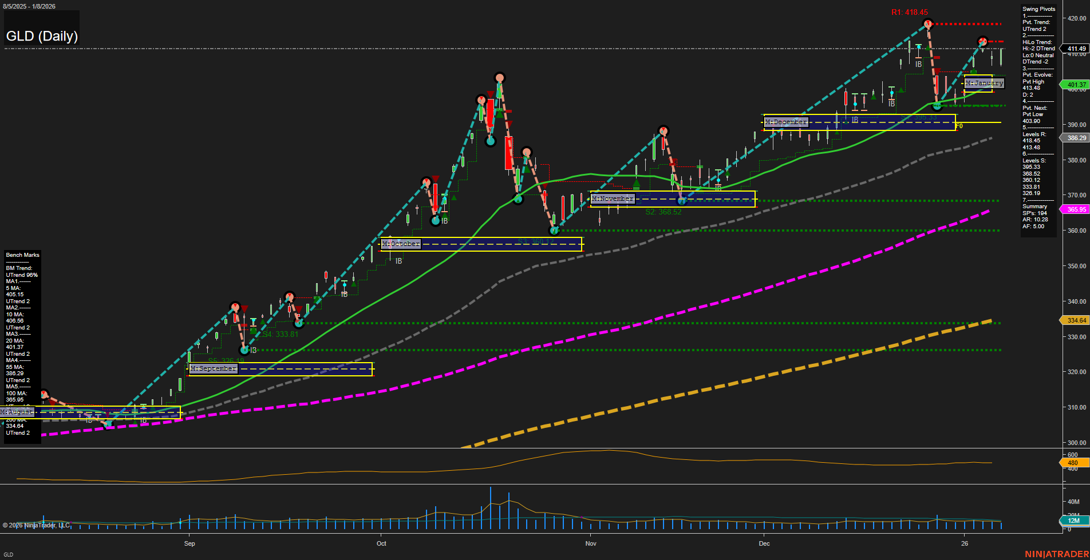
Task: Select the S2: 368.52 support level label
Action: [664, 212]
